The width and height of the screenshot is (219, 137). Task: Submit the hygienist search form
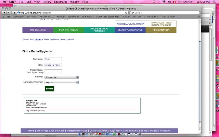49,89
